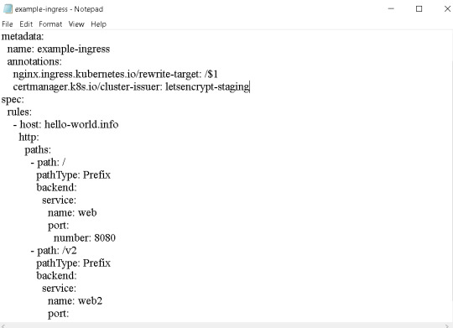Click the 'host: hello-world.info' line
The height and width of the screenshot is (328, 453).
click(x=66, y=124)
